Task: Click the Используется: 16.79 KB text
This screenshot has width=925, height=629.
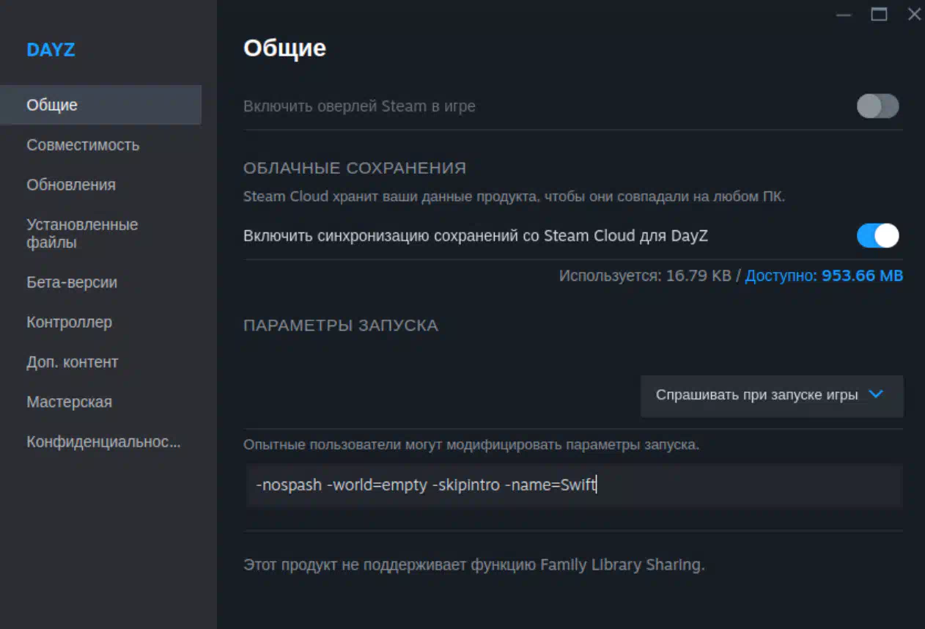Action: pyautogui.click(x=645, y=276)
